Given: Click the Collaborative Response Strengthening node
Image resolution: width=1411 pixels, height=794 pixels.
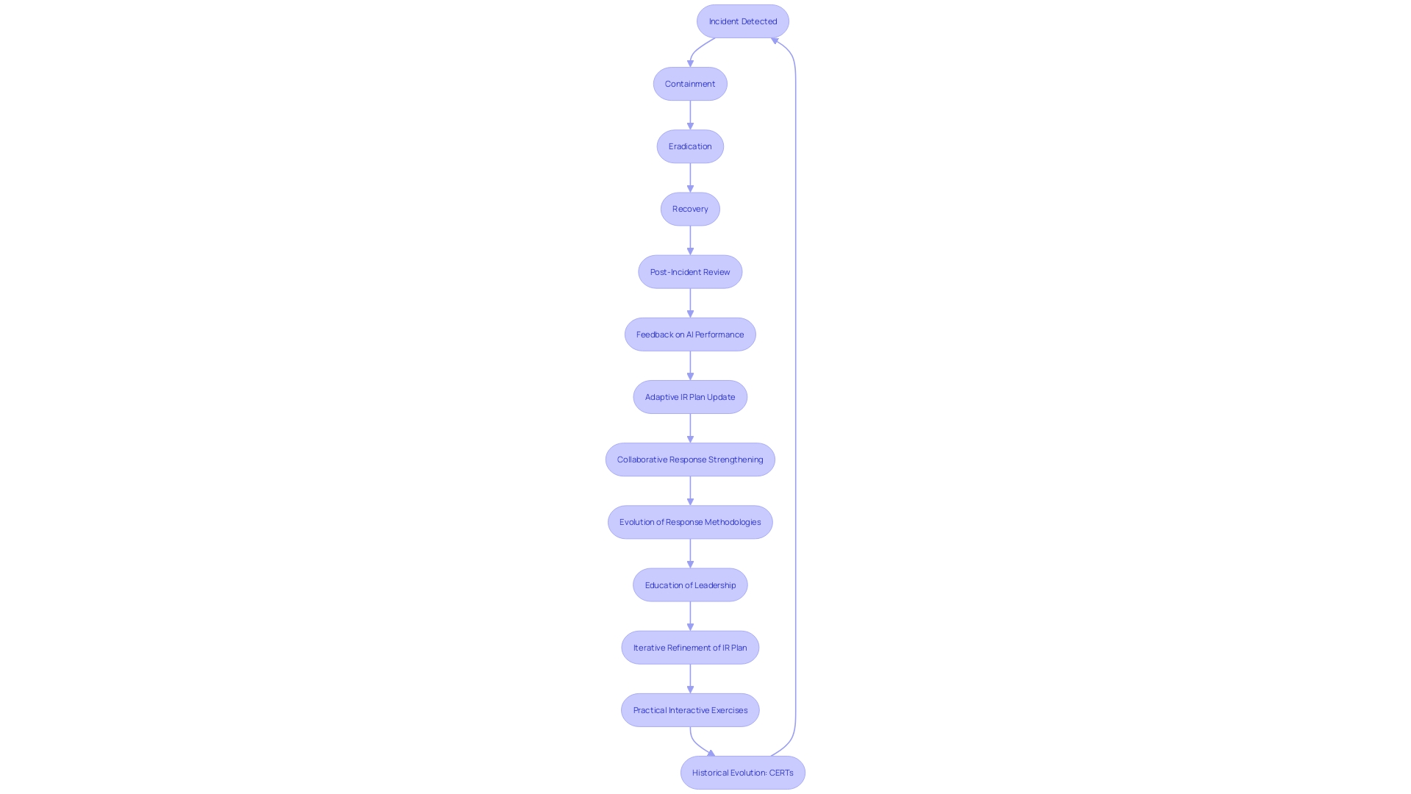Looking at the screenshot, I should click(x=690, y=459).
